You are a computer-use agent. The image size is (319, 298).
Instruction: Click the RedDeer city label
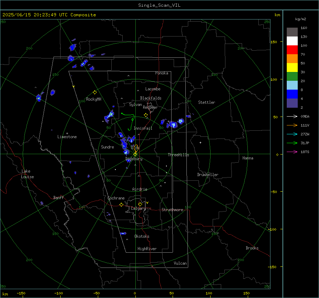tap(150, 107)
